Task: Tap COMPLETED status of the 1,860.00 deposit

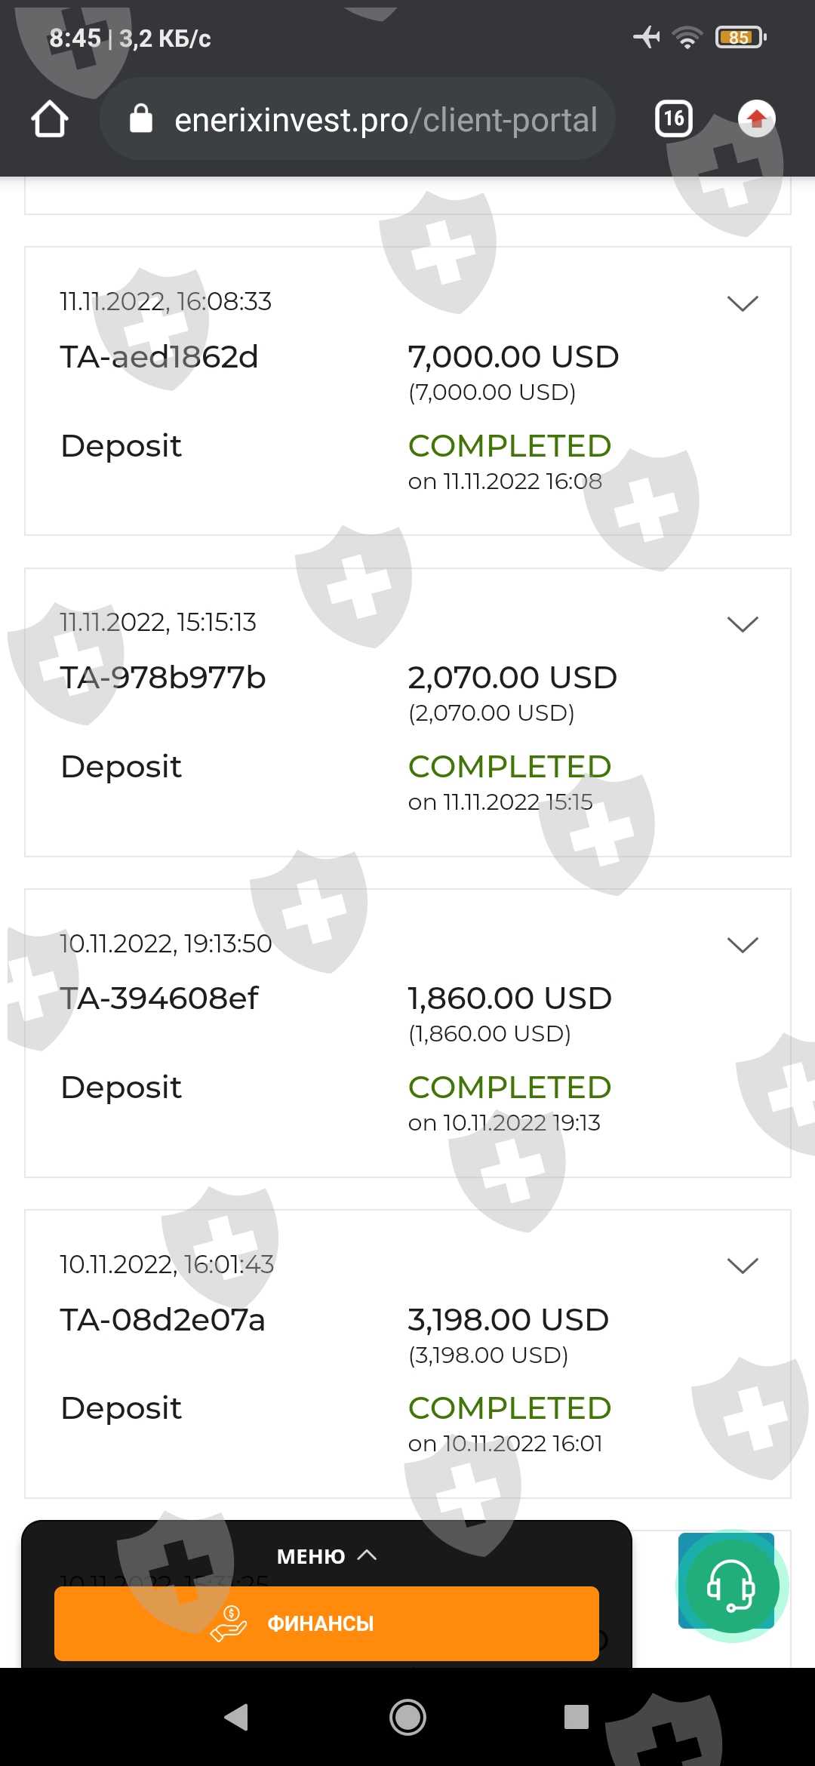Action: click(x=509, y=1088)
